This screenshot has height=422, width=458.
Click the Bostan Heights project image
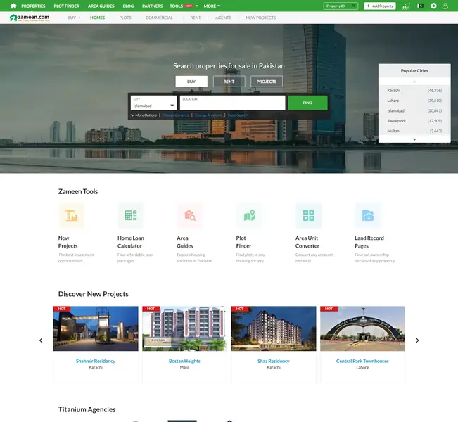click(x=184, y=328)
